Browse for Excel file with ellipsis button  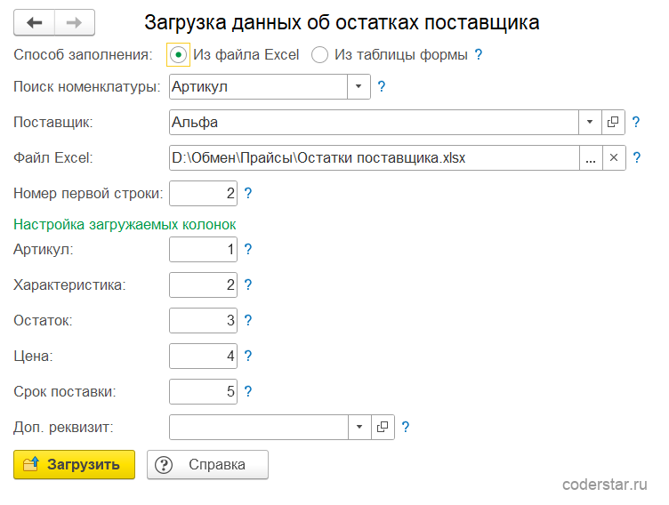(x=591, y=158)
